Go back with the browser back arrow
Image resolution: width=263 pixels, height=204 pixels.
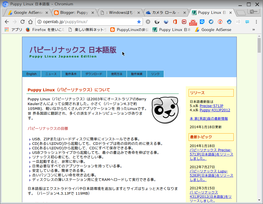[7, 22]
